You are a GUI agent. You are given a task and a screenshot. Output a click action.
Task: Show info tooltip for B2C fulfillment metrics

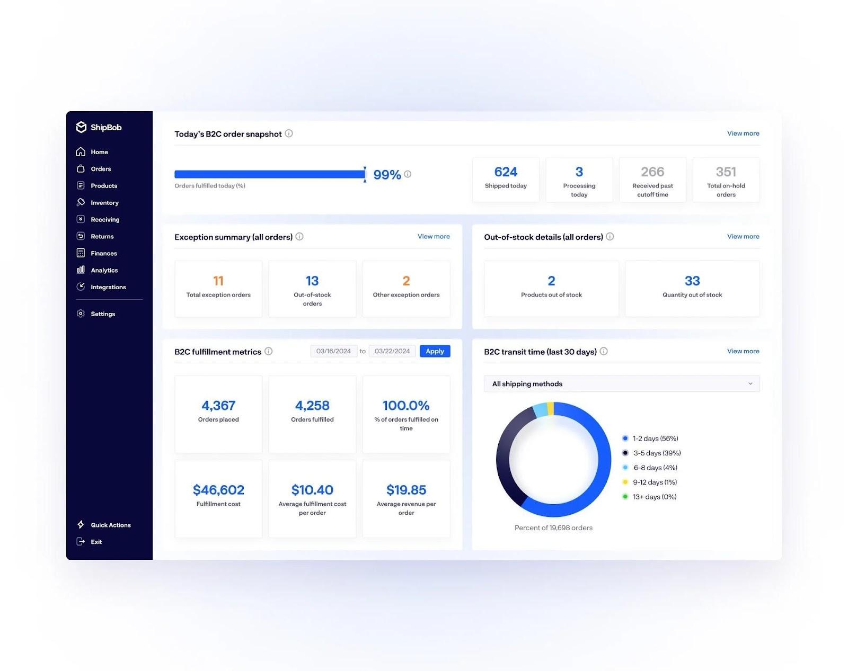269,351
